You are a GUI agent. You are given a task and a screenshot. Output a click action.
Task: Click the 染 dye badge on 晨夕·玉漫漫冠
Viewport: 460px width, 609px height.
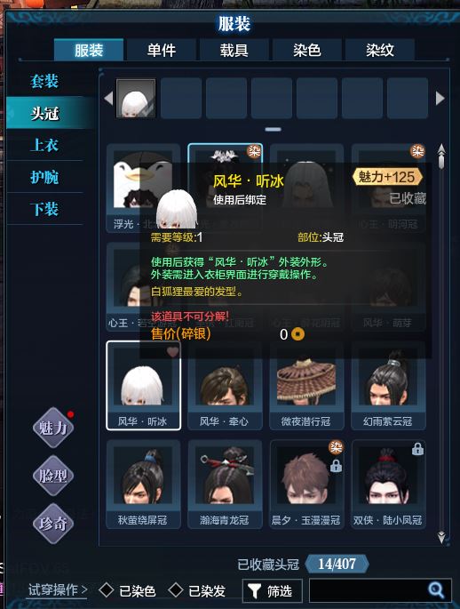[x=336, y=447]
